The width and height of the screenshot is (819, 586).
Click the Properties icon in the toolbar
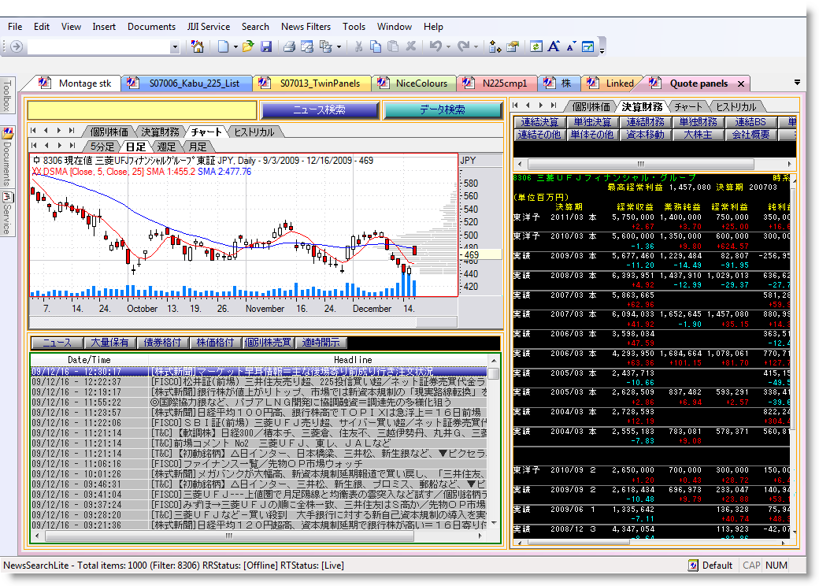point(513,46)
